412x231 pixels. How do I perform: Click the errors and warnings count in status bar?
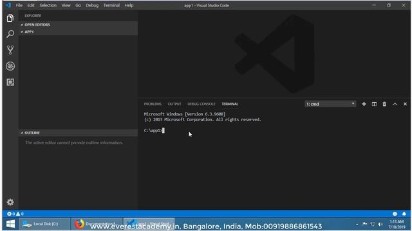pos(15,214)
